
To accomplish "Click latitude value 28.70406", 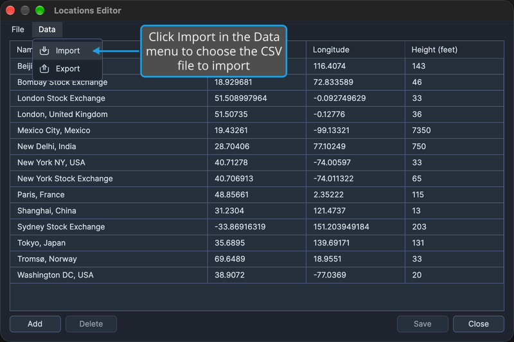I will point(232,147).
